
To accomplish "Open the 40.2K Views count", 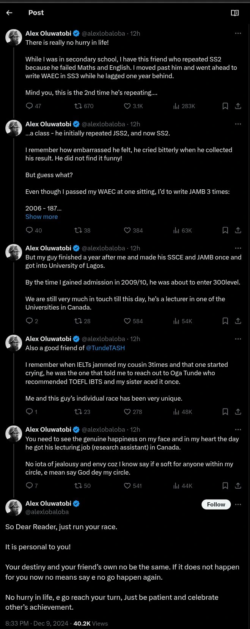I will coord(91,623).
